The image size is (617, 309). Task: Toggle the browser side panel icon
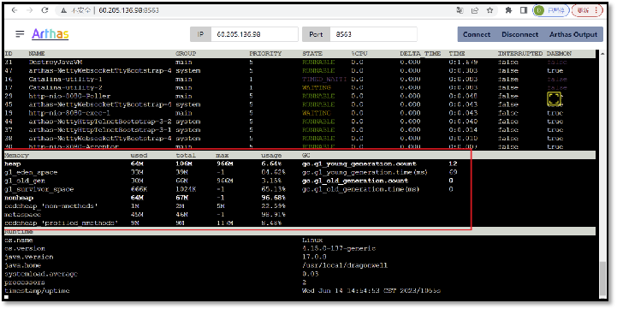pyautogui.click(x=524, y=10)
